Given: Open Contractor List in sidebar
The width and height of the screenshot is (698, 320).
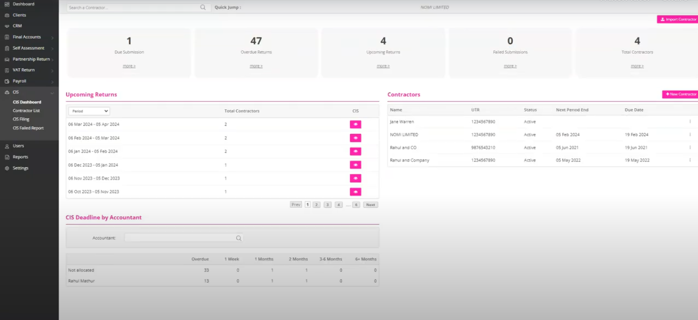Looking at the screenshot, I should tap(26, 111).
